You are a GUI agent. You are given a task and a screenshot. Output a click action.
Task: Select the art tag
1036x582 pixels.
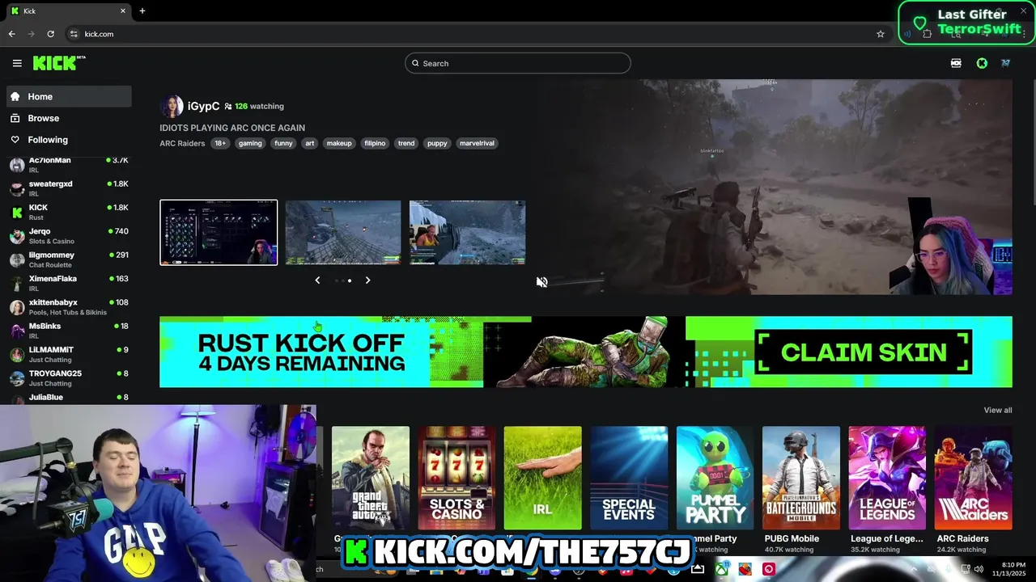[x=309, y=143]
